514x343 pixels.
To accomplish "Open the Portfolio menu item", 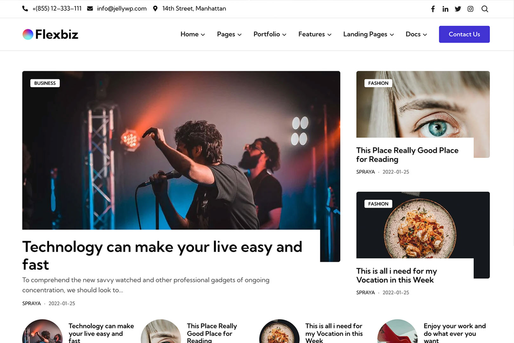I will (x=270, y=34).
